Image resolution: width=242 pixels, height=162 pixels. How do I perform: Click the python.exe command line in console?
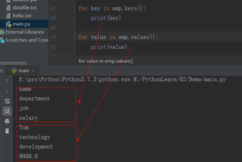(122, 79)
